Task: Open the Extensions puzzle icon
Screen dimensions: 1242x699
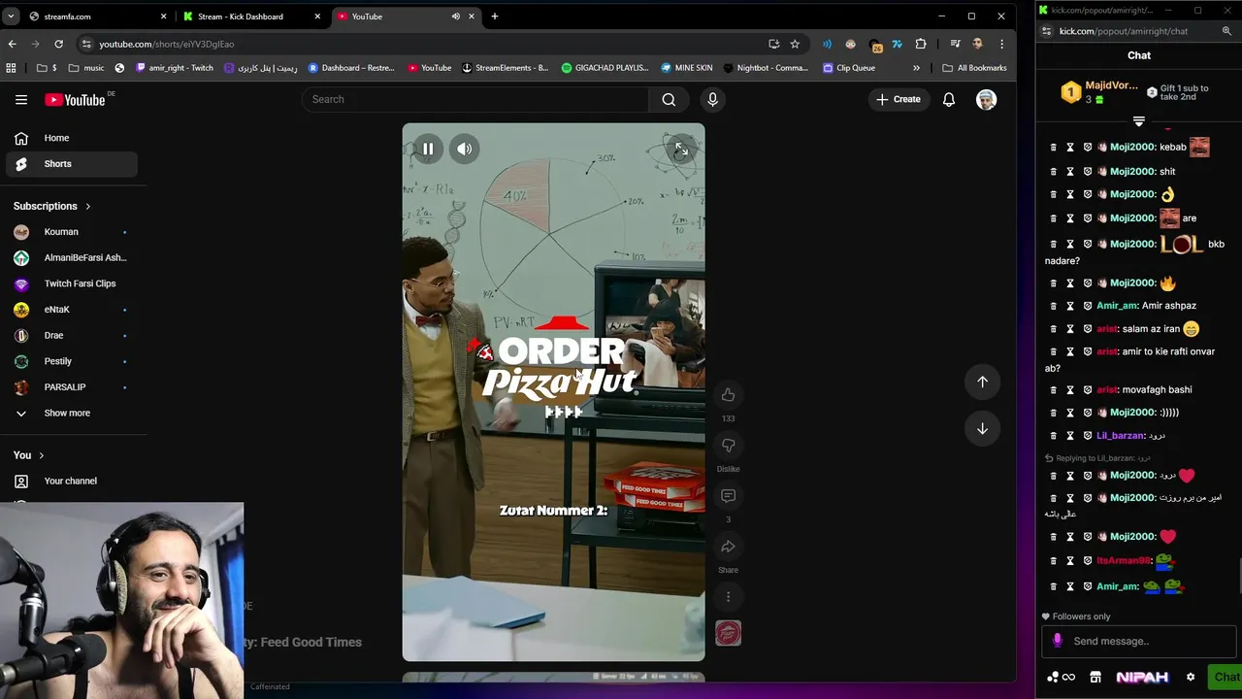Action: pos(921,44)
